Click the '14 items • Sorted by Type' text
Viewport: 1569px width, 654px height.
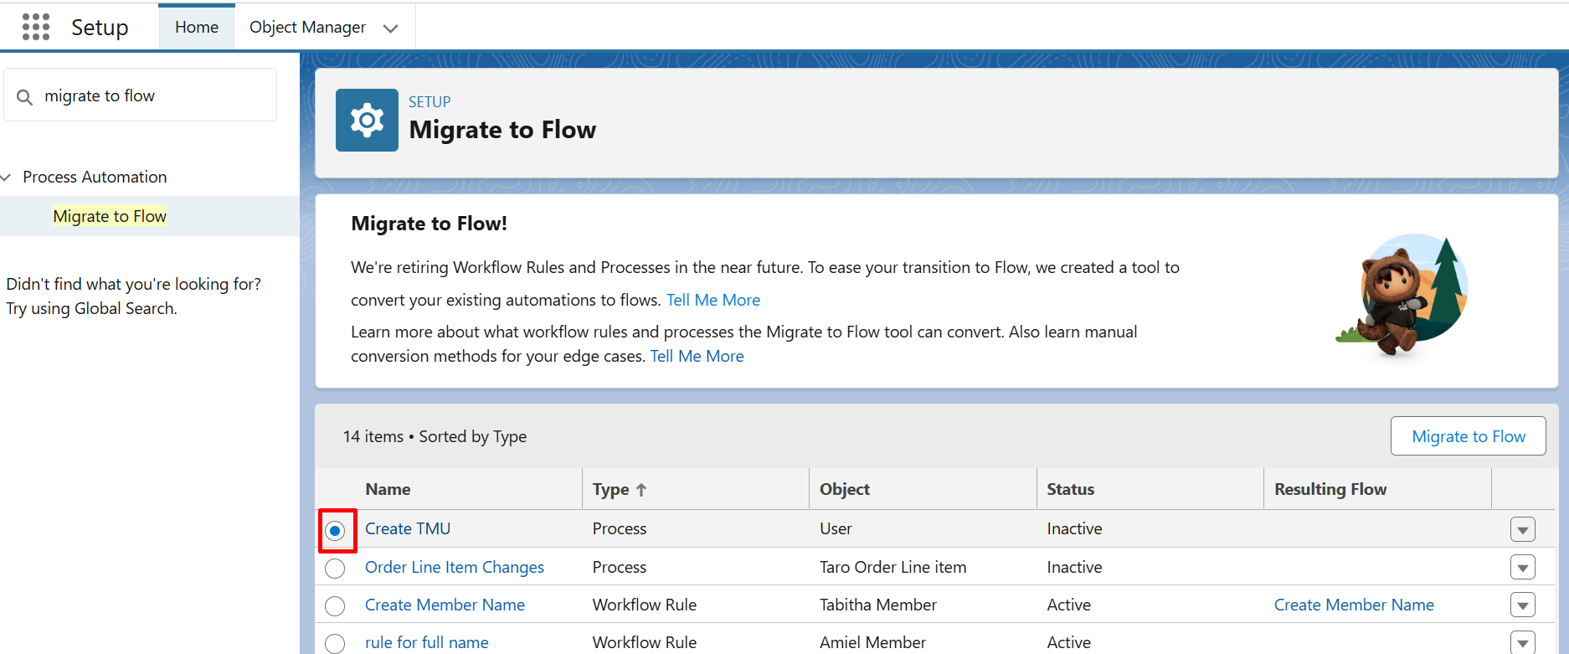[435, 436]
